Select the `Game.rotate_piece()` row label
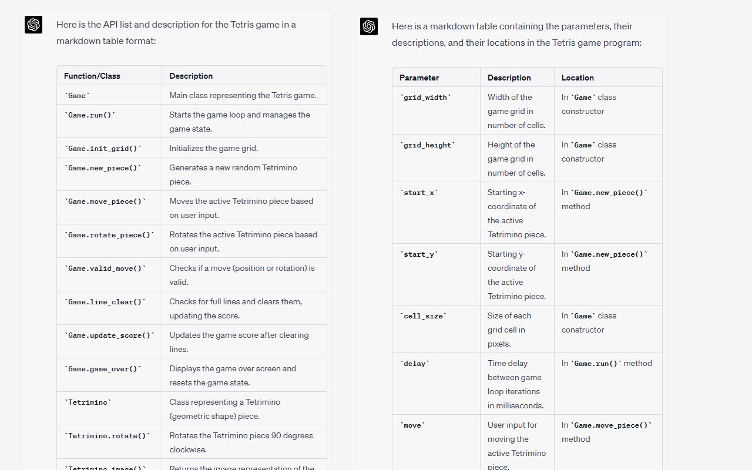This screenshot has height=470, width=752. pos(109,234)
